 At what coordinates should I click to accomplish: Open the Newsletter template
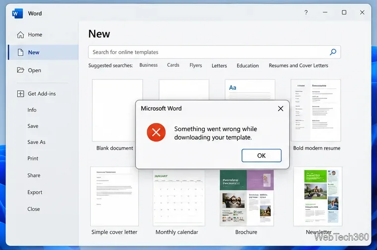pyautogui.click(x=318, y=196)
